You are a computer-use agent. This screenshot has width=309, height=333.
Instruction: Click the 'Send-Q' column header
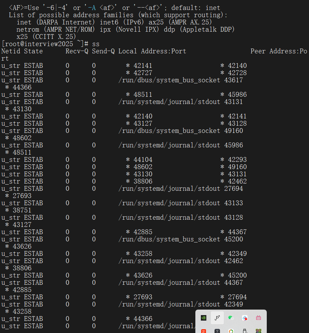click(103, 51)
